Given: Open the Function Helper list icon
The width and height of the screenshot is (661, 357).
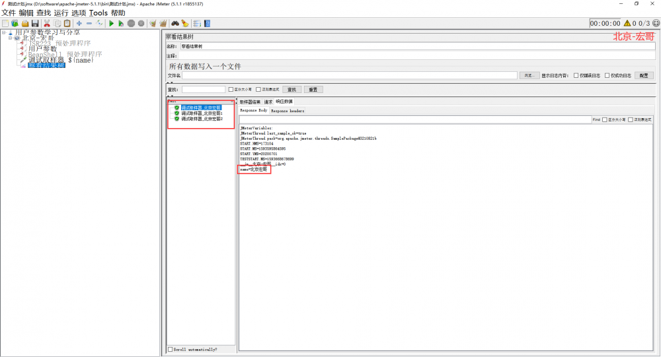Looking at the screenshot, I should pos(197,24).
